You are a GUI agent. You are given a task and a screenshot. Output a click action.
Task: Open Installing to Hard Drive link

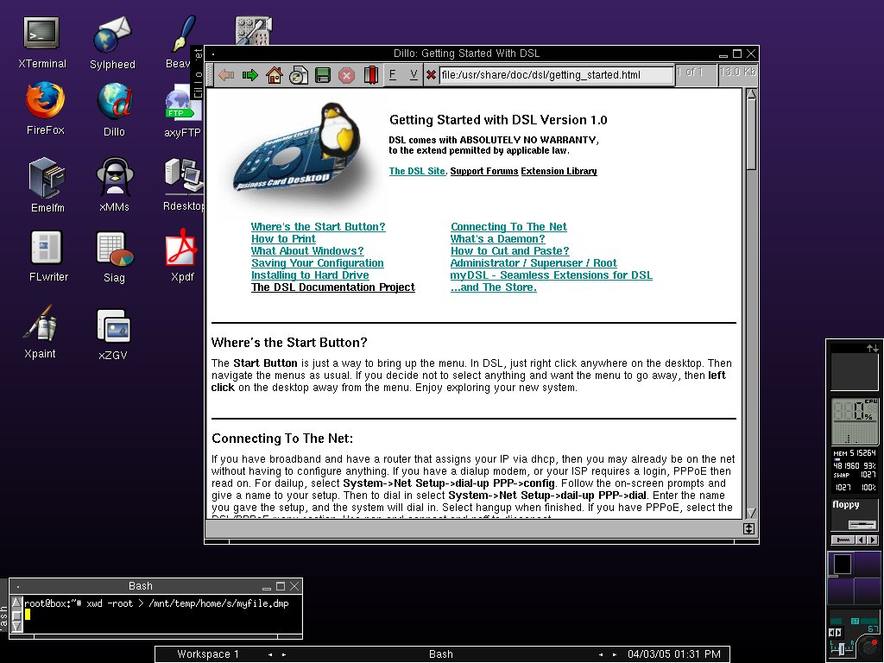pyautogui.click(x=310, y=275)
